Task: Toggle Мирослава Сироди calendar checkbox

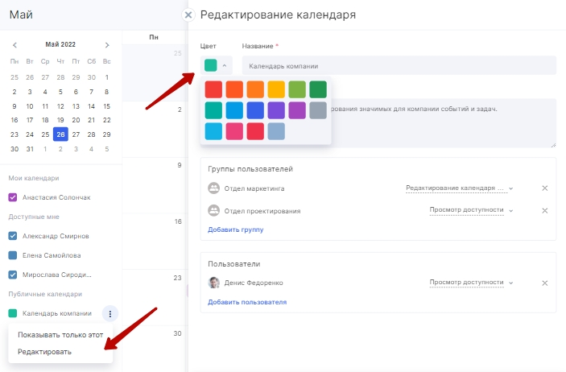Action: click(x=13, y=275)
